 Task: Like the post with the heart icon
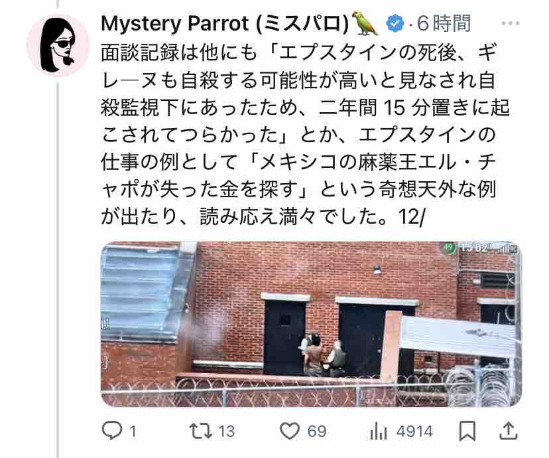point(290,431)
